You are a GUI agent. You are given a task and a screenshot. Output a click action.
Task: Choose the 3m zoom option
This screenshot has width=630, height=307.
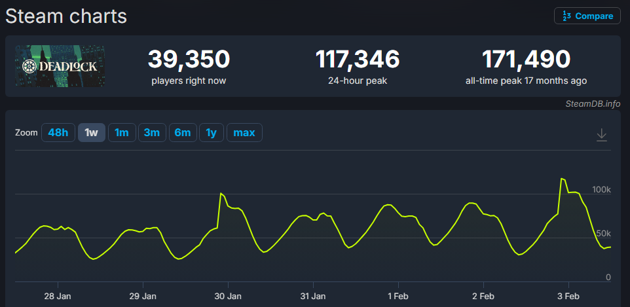coord(152,132)
